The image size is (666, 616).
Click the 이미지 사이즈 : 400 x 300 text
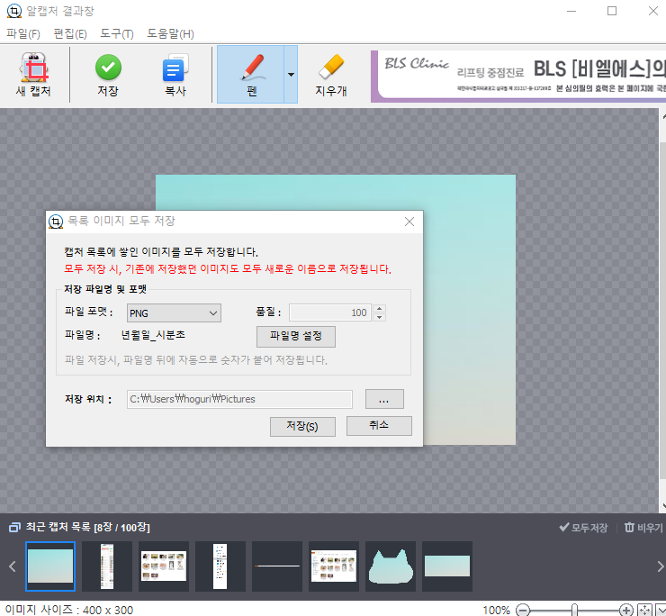pos(69,610)
